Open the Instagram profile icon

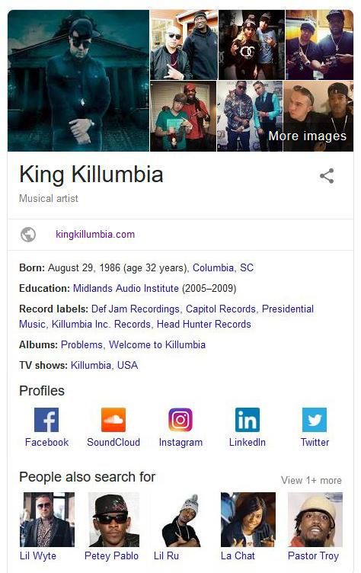[180, 420]
